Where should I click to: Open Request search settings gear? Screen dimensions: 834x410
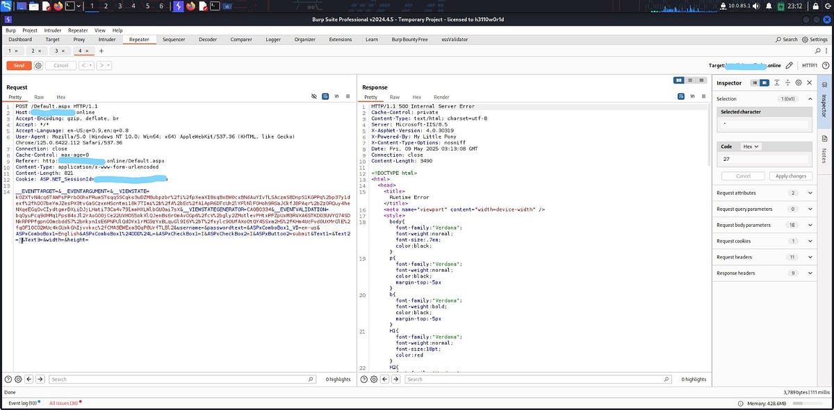[18, 379]
